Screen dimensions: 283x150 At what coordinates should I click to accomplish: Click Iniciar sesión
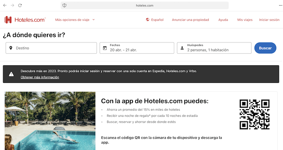click(x=269, y=20)
